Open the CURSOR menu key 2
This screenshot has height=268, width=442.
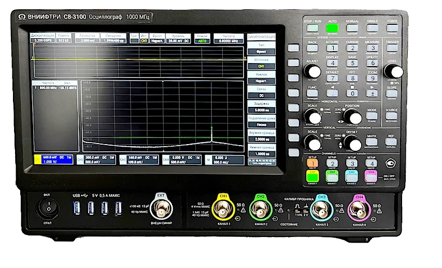pyautogui.click(x=352, y=48)
